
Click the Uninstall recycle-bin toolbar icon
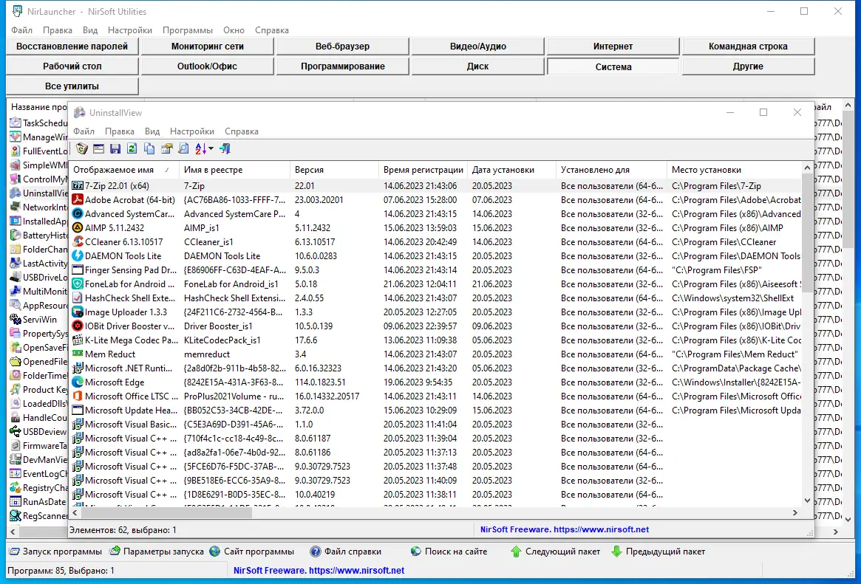point(82,148)
